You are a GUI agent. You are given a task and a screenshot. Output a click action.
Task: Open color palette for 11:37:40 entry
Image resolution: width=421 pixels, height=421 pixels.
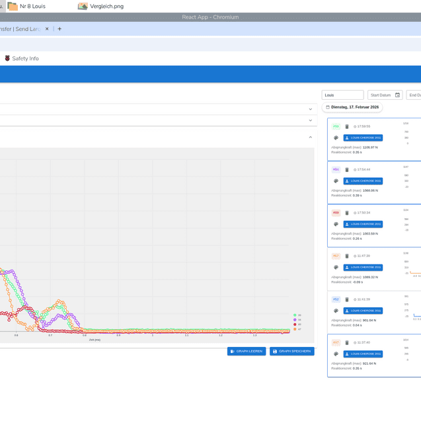point(336,354)
